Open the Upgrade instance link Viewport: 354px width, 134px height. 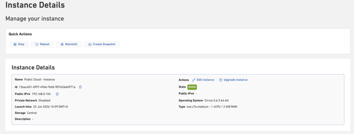click(233, 80)
